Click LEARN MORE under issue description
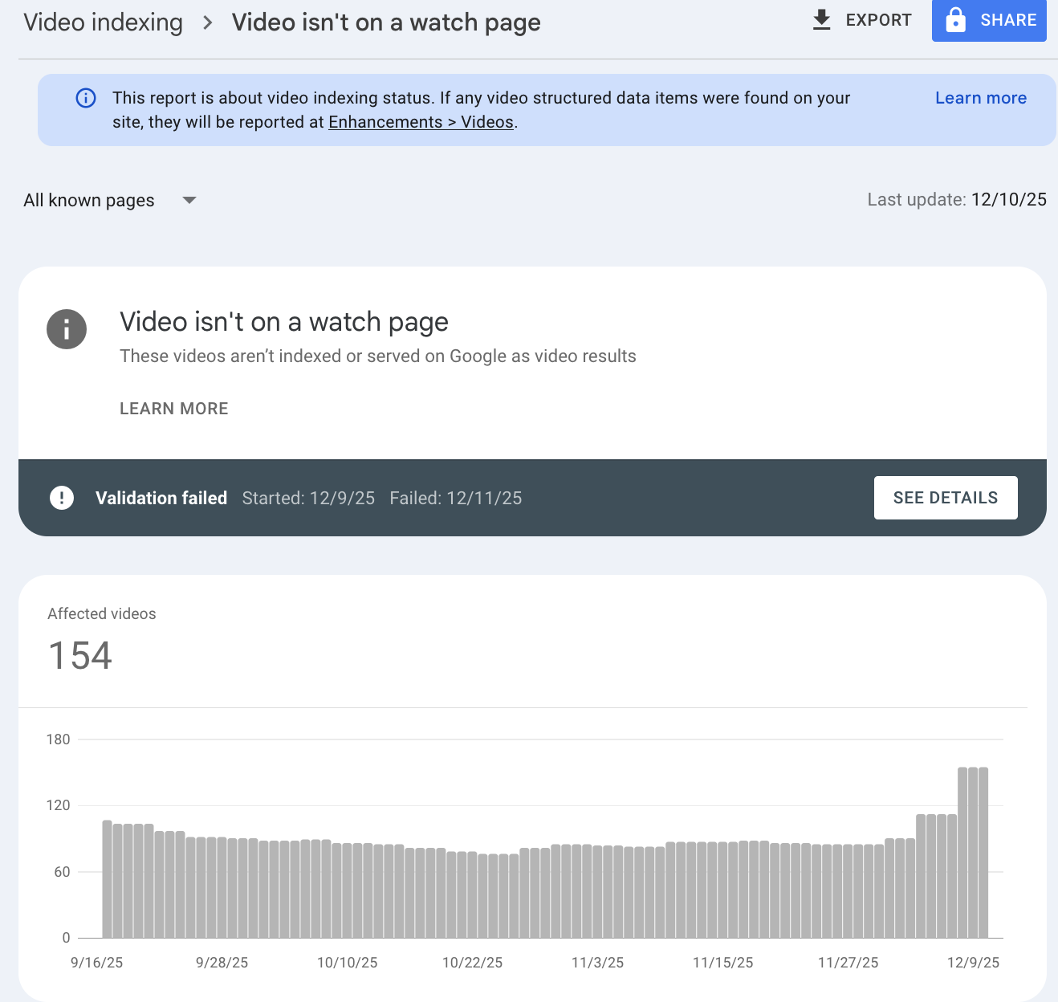1058x1002 pixels. (174, 409)
